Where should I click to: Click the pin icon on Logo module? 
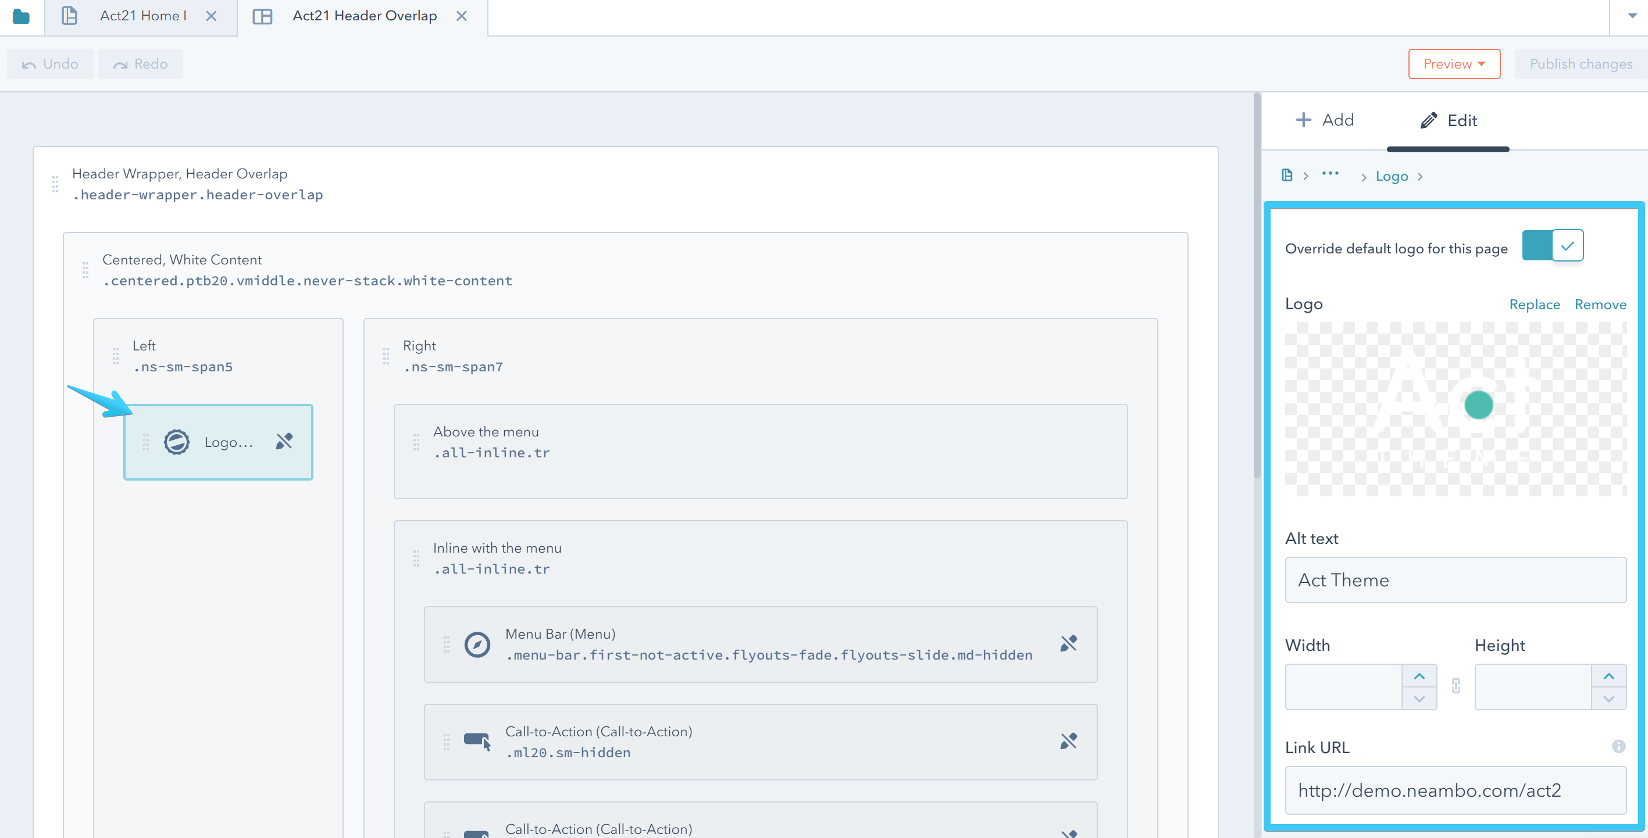click(x=284, y=441)
